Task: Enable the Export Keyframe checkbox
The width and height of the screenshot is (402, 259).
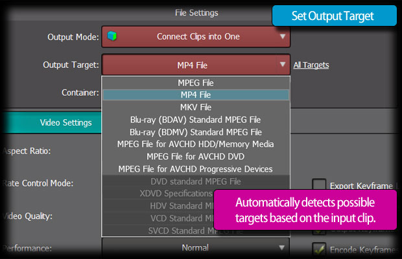Action: pyautogui.click(x=319, y=185)
